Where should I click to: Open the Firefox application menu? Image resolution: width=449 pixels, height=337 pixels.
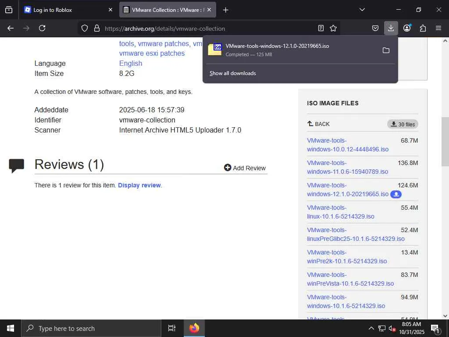click(438, 28)
